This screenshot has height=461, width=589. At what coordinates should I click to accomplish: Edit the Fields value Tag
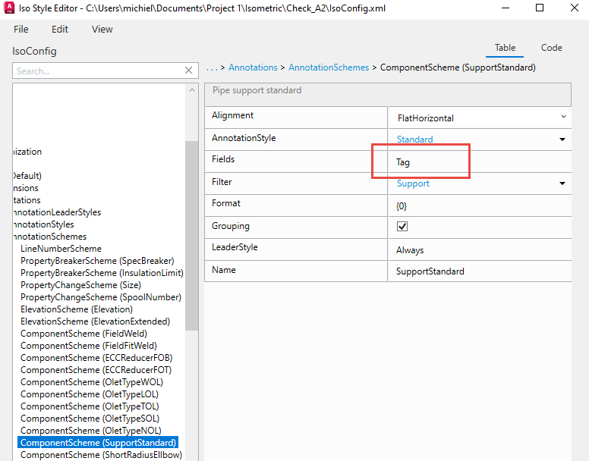480,162
